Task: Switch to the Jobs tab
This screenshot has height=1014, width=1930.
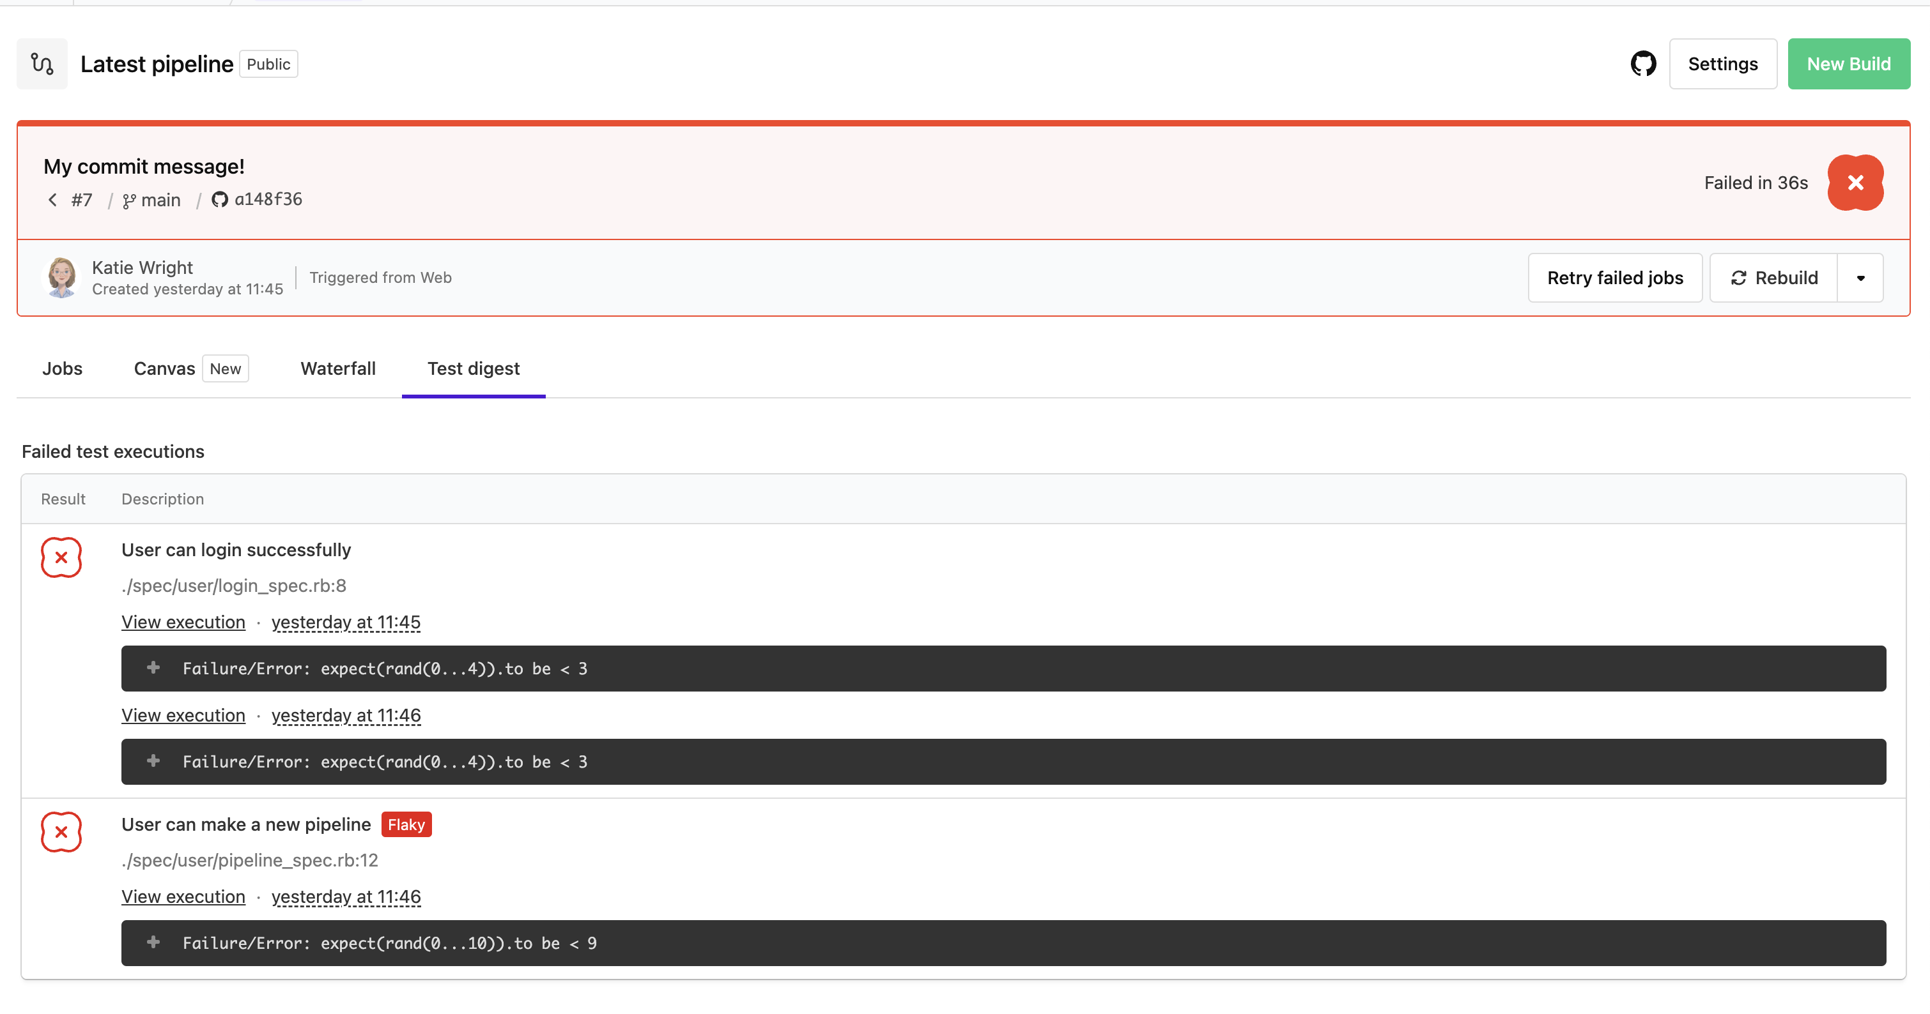Action: point(62,368)
